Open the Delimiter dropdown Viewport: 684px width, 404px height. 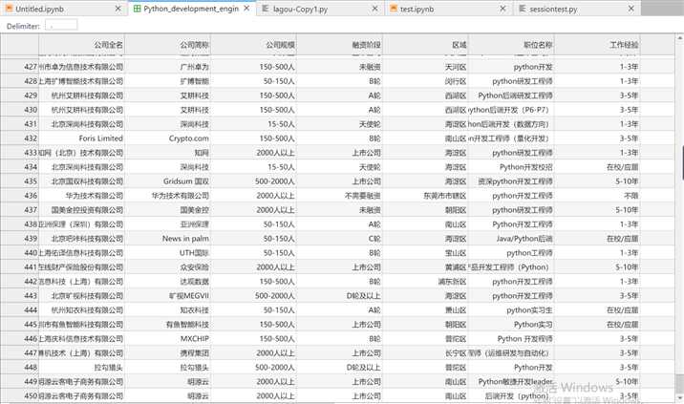tap(61, 25)
